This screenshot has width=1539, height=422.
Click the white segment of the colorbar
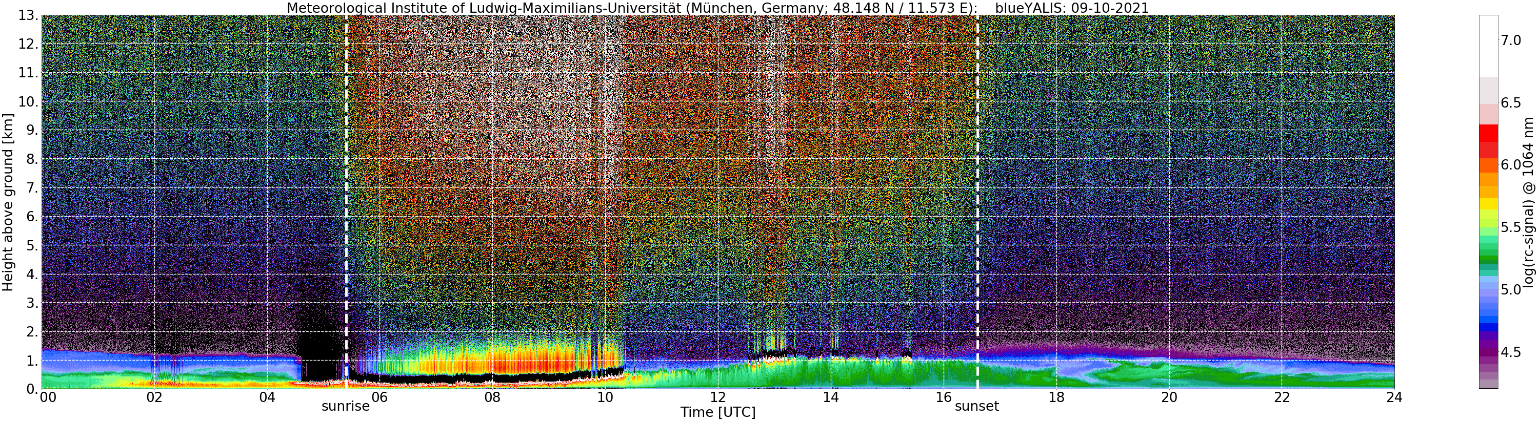pyautogui.click(x=1488, y=46)
